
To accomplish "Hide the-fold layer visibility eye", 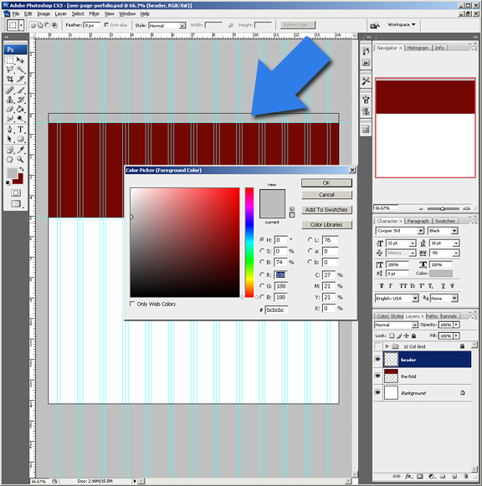I will [x=377, y=376].
